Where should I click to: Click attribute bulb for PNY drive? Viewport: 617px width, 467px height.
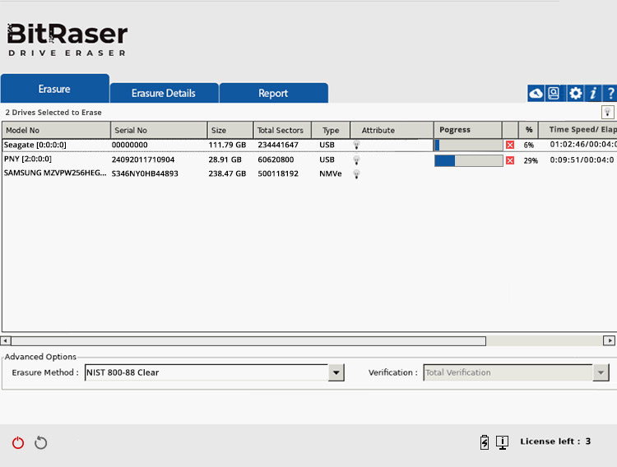(356, 160)
